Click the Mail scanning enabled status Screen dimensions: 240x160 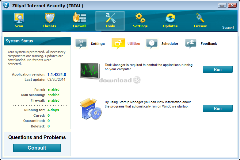[53, 95]
